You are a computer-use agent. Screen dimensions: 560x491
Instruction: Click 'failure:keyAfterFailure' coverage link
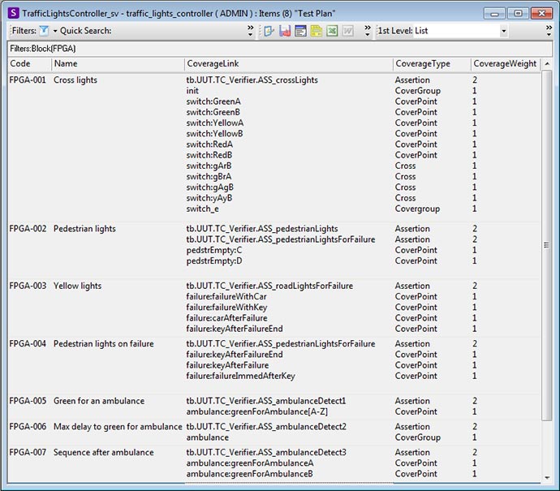[x=227, y=365]
